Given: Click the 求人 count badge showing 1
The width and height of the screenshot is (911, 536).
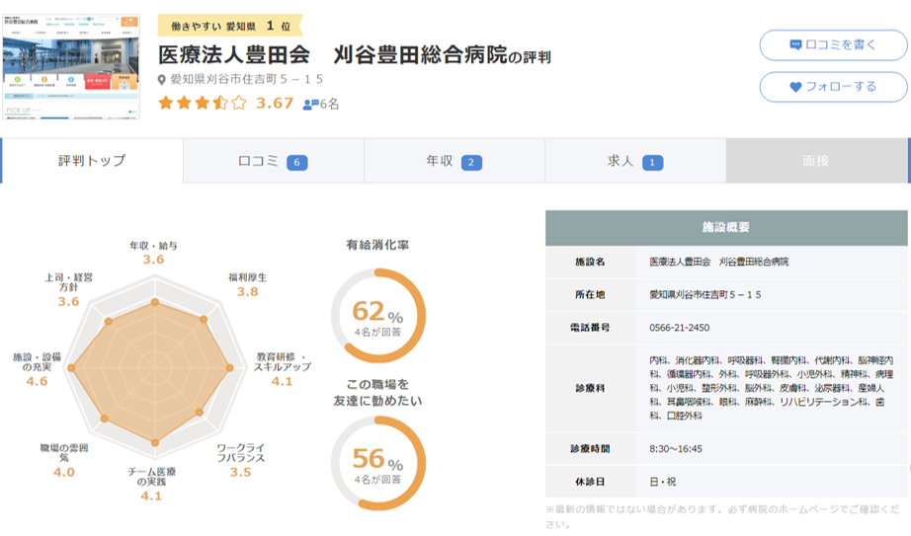Looking at the screenshot, I should click(652, 163).
